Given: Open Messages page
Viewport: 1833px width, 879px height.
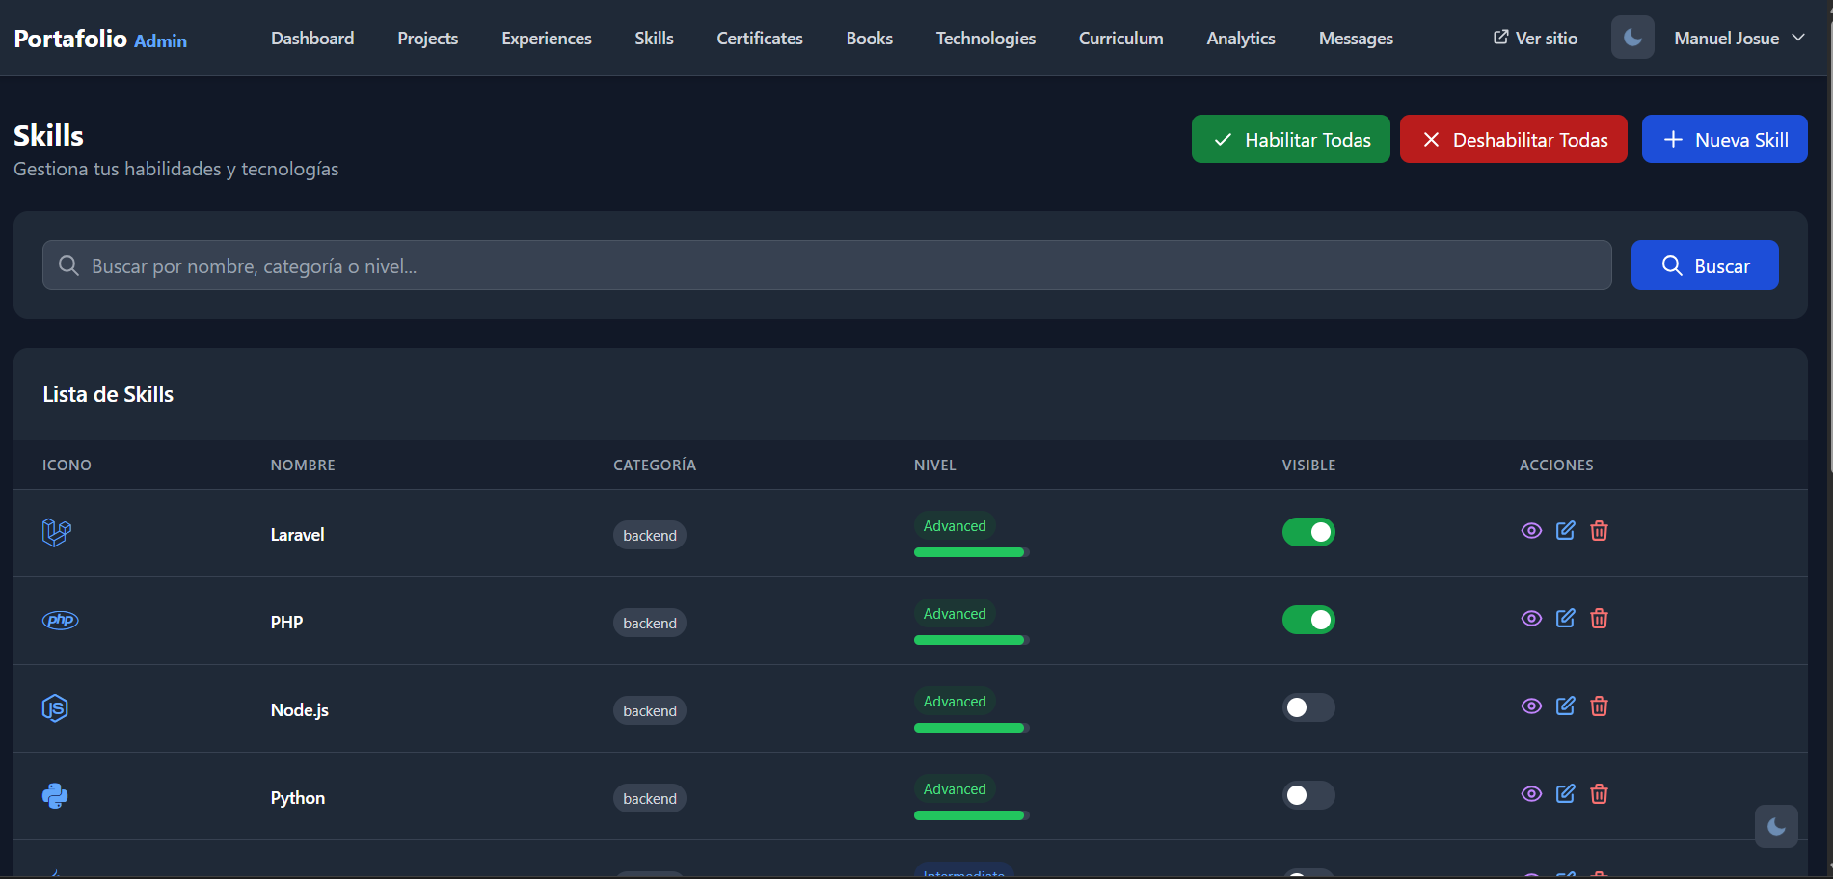Looking at the screenshot, I should [1356, 38].
